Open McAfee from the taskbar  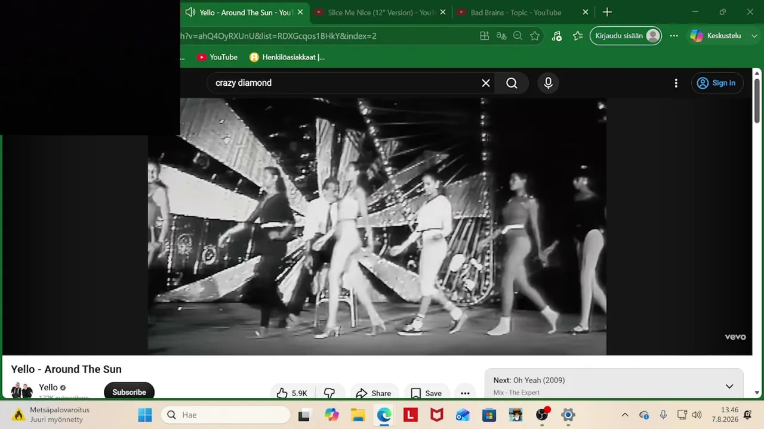(x=436, y=415)
